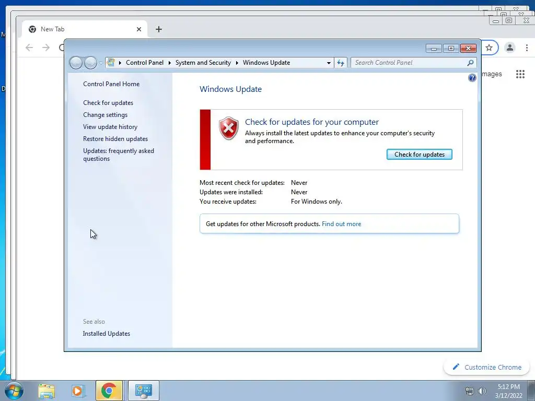The width and height of the screenshot is (535, 401).
Task: Open Windows Update help question icon
Action: point(472,78)
